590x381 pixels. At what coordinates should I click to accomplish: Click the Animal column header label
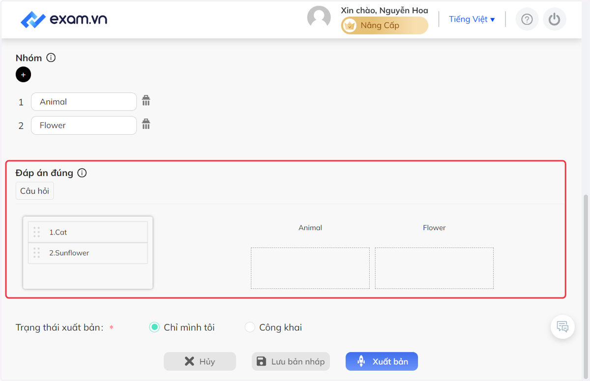pos(310,228)
